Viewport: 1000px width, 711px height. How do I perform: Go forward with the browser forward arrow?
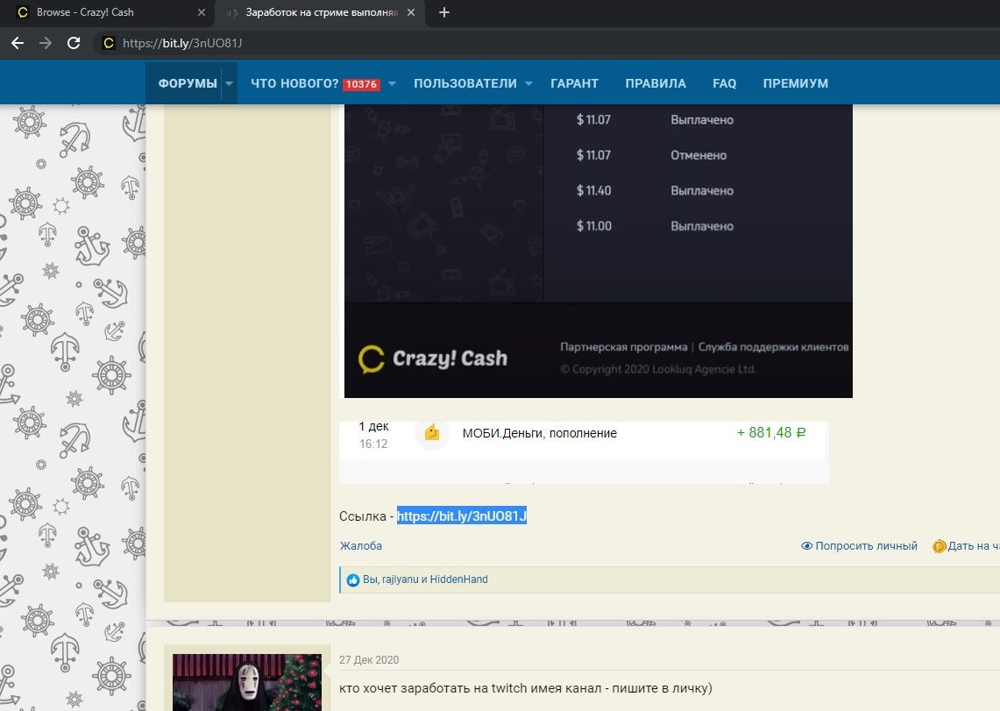click(x=46, y=43)
